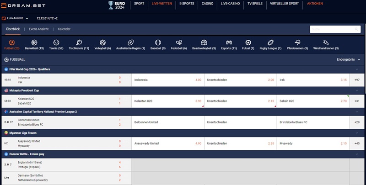The height and width of the screenshot is (185, 366).
Task: Bet on Myawady at 2.15
Action: 313,143
